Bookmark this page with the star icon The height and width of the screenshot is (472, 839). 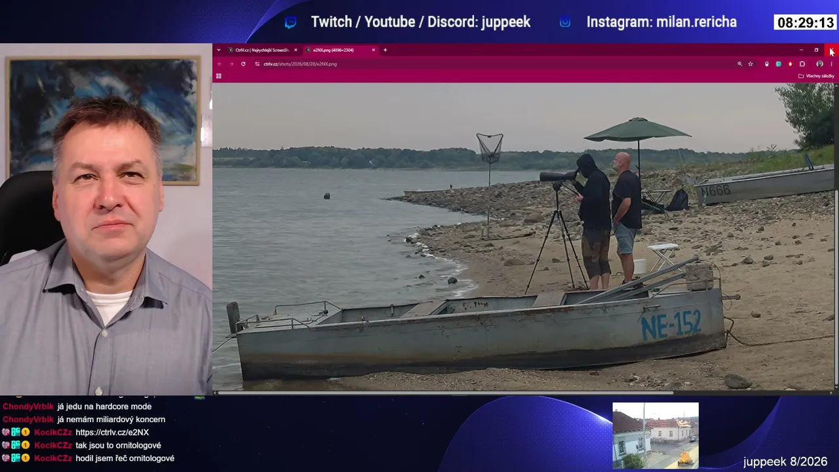pos(751,64)
